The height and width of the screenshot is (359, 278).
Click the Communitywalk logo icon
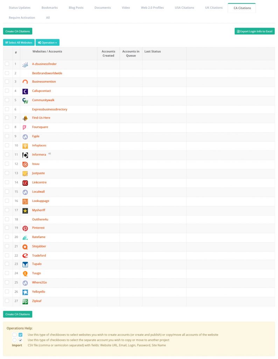25,101
